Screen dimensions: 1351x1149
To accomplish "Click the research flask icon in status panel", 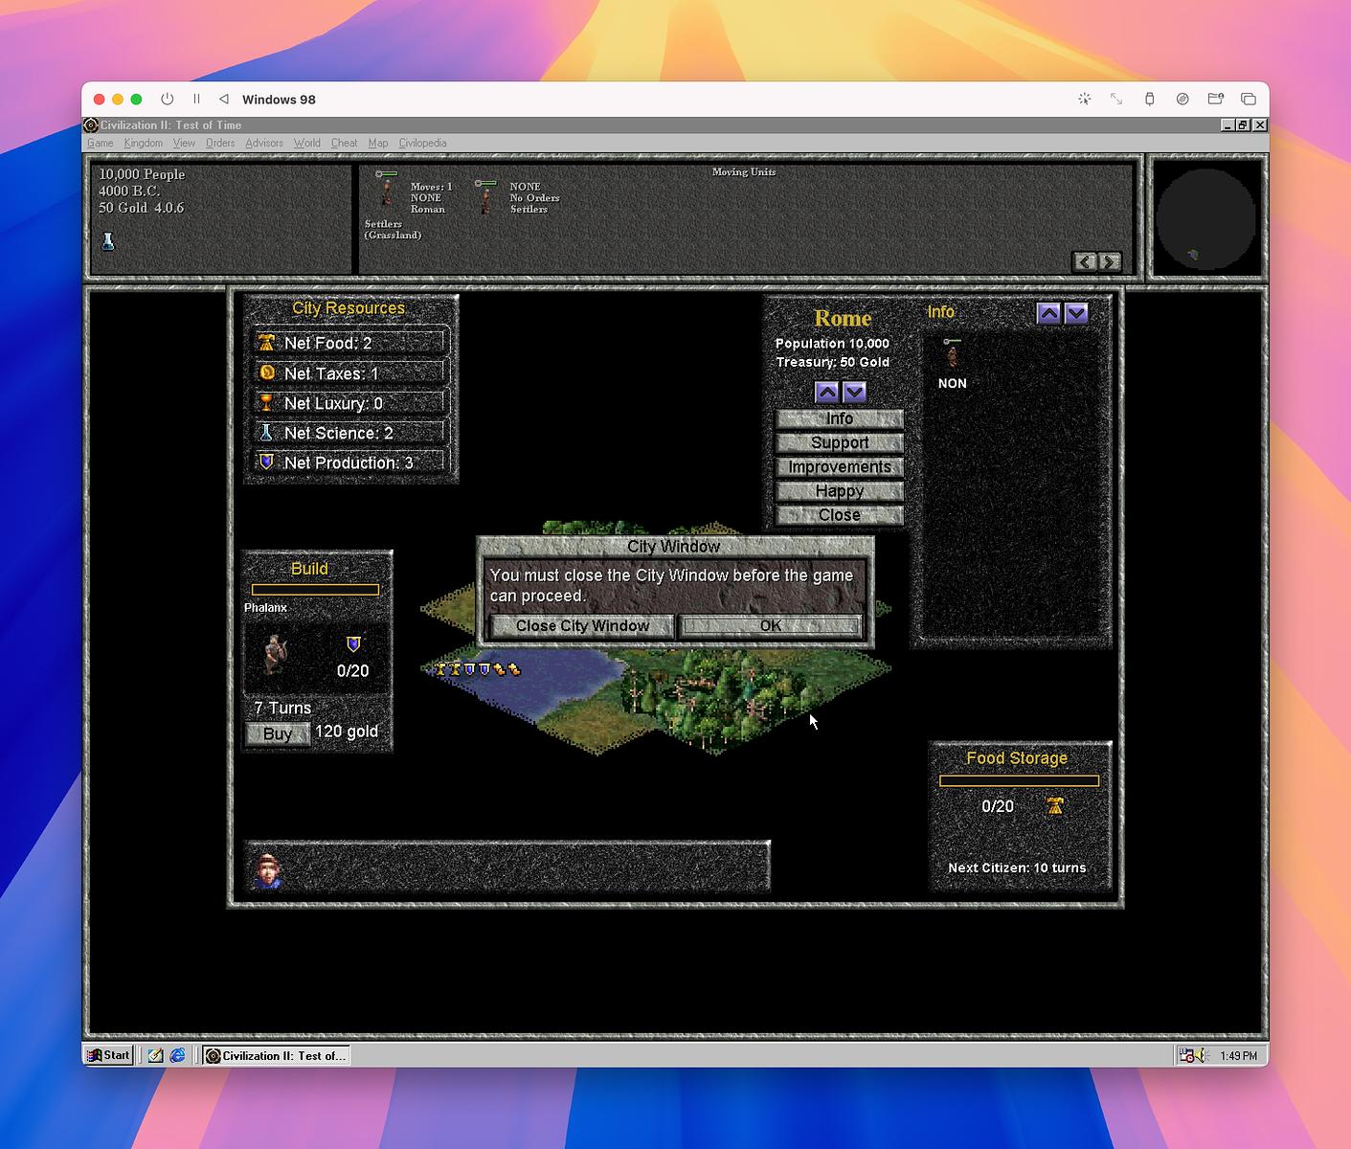I will point(108,241).
